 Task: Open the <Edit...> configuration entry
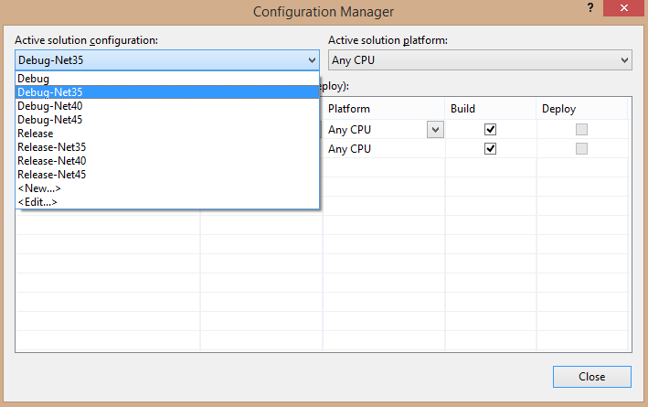(x=37, y=202)
